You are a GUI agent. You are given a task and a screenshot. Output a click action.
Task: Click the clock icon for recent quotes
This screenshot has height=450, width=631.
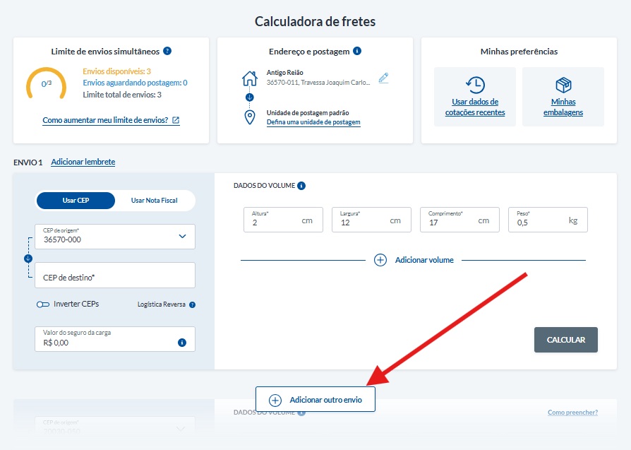[475, 85]
